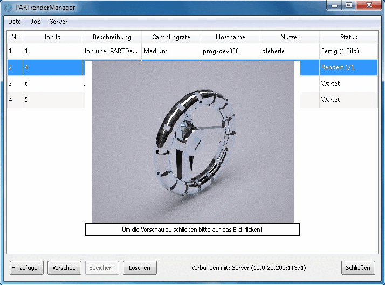Image resolution: width=385 pixels, height=285 pixels.
Task: Open the Datei menu
Action: coord(15,22)
